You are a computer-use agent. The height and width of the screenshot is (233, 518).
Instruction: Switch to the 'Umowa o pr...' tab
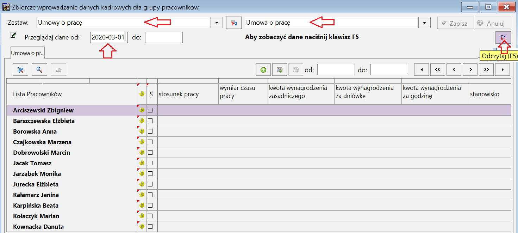pyautogui.click(x=28, y=53)
